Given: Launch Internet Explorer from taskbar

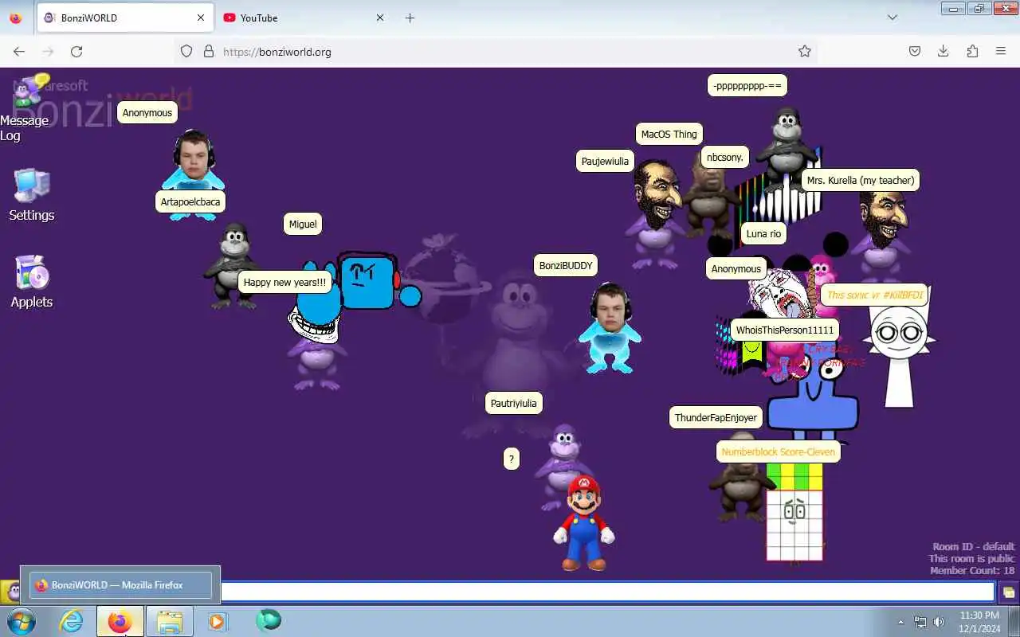Looking at the screenshot, I should [x=72, y=621].
